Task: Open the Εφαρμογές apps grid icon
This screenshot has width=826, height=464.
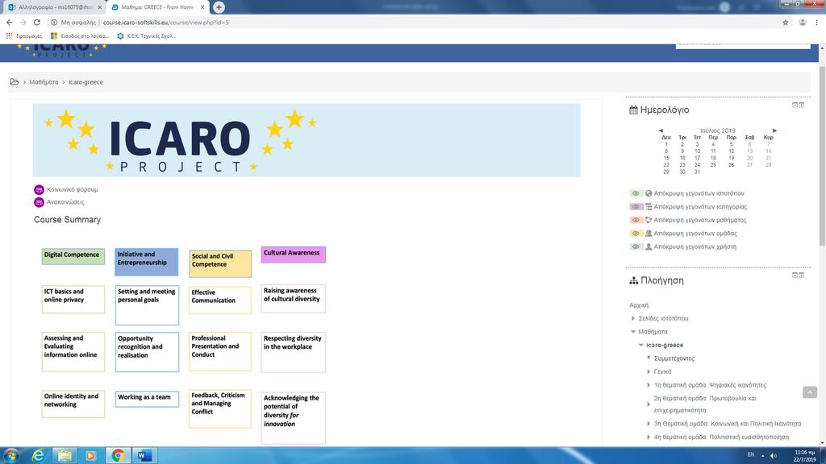Action: tap(9, 35)
